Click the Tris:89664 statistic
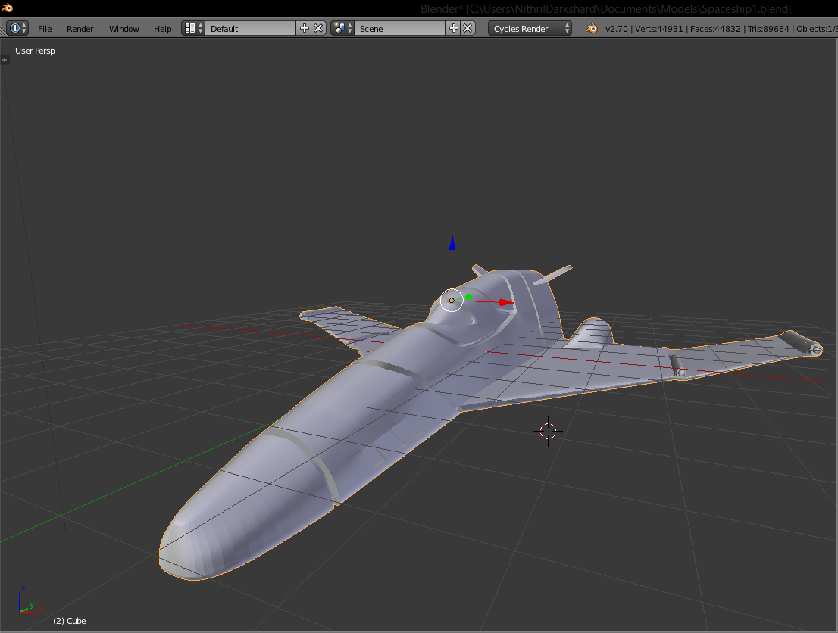Screen dimensions: 838x633 (768, 29)
